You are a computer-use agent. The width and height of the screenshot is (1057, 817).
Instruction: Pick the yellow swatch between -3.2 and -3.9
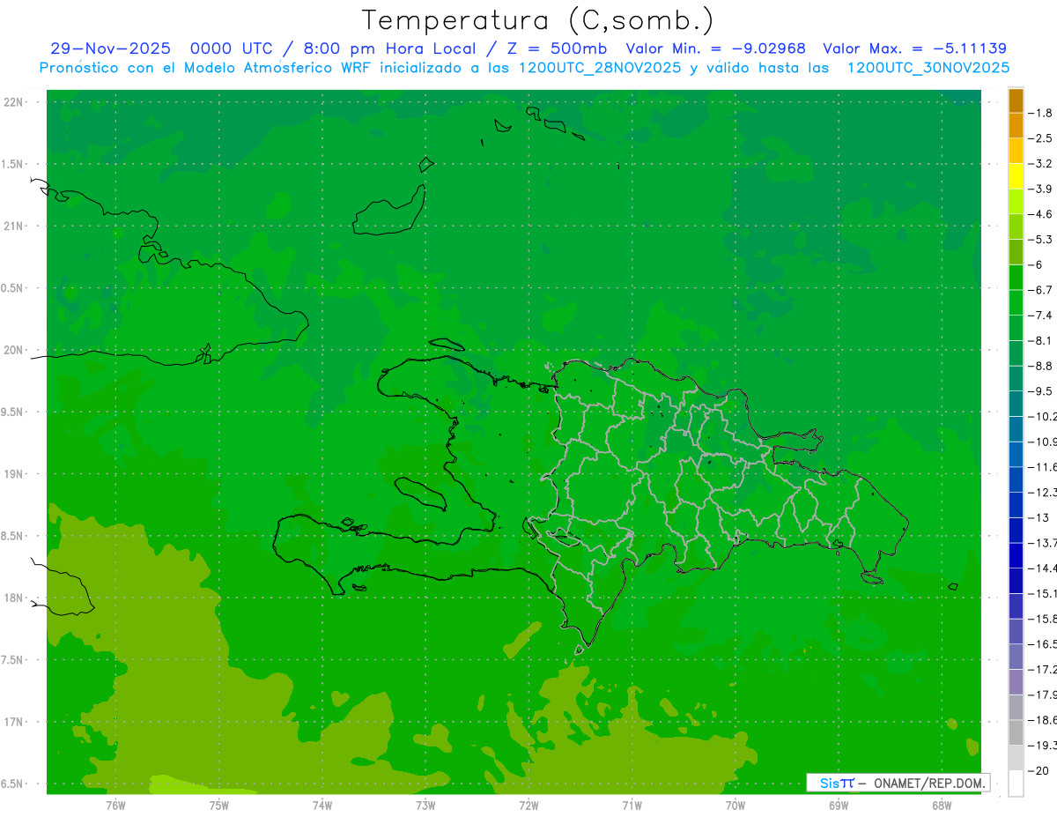(x=1016, y=176)
